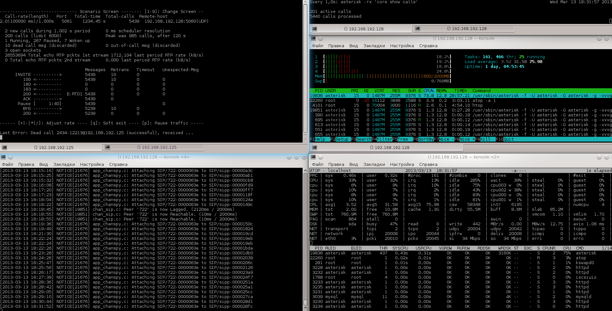Viewport: 612px width, 311px height.
Task: Toggle htop tree view with F5 Tree
Action: [x=402, y=139]
